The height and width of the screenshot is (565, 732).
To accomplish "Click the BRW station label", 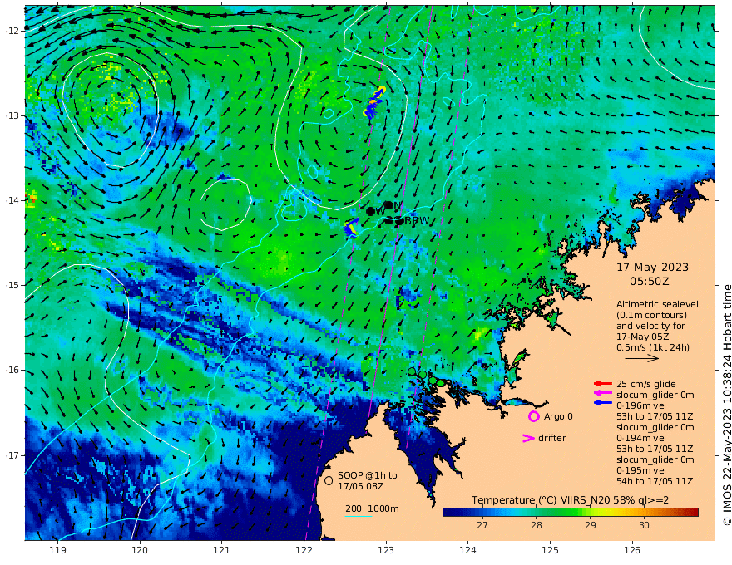I will point(417,221).
